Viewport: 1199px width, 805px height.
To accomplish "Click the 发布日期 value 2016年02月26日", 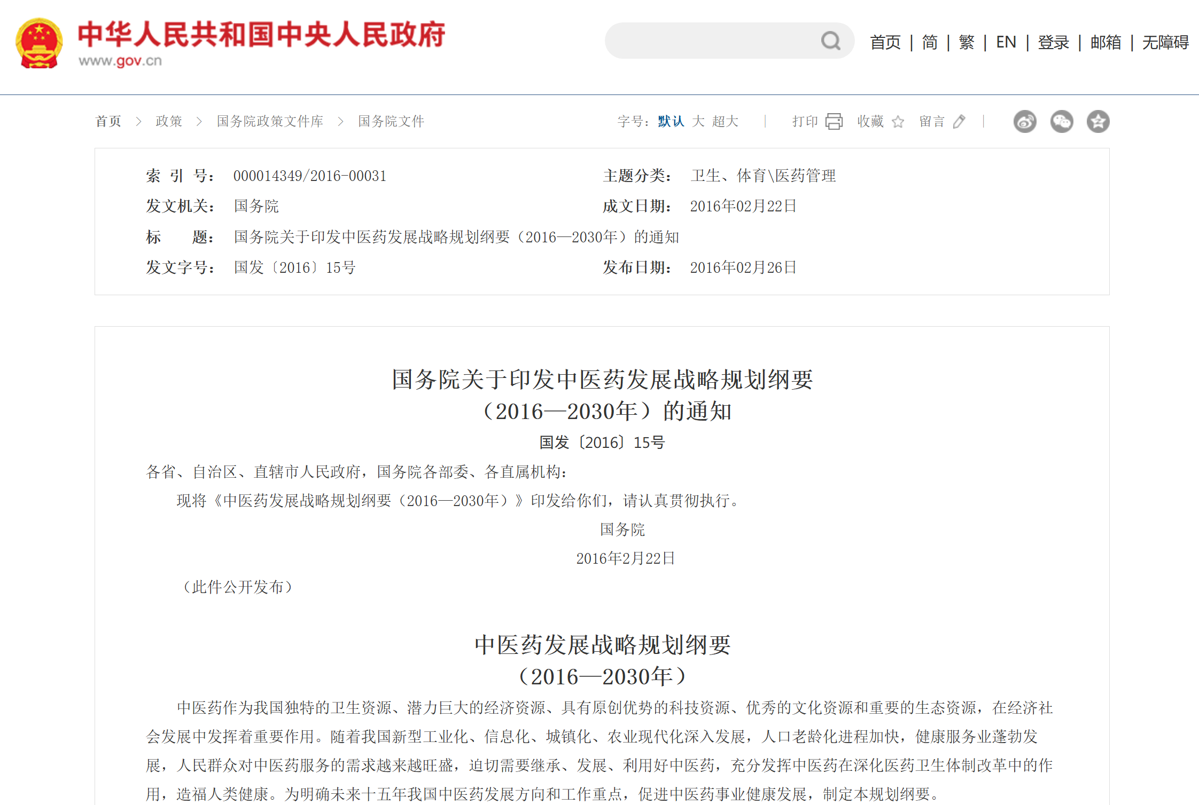I will pos(743,267).
